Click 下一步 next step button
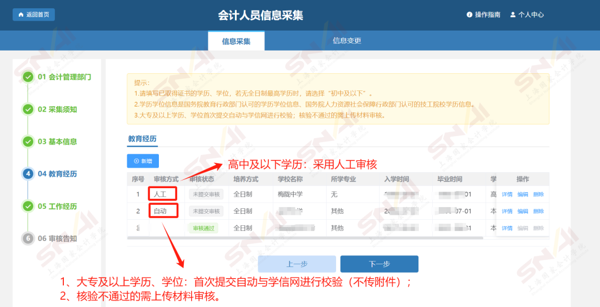The image size is (600, 307). click(x=379, y=264)
